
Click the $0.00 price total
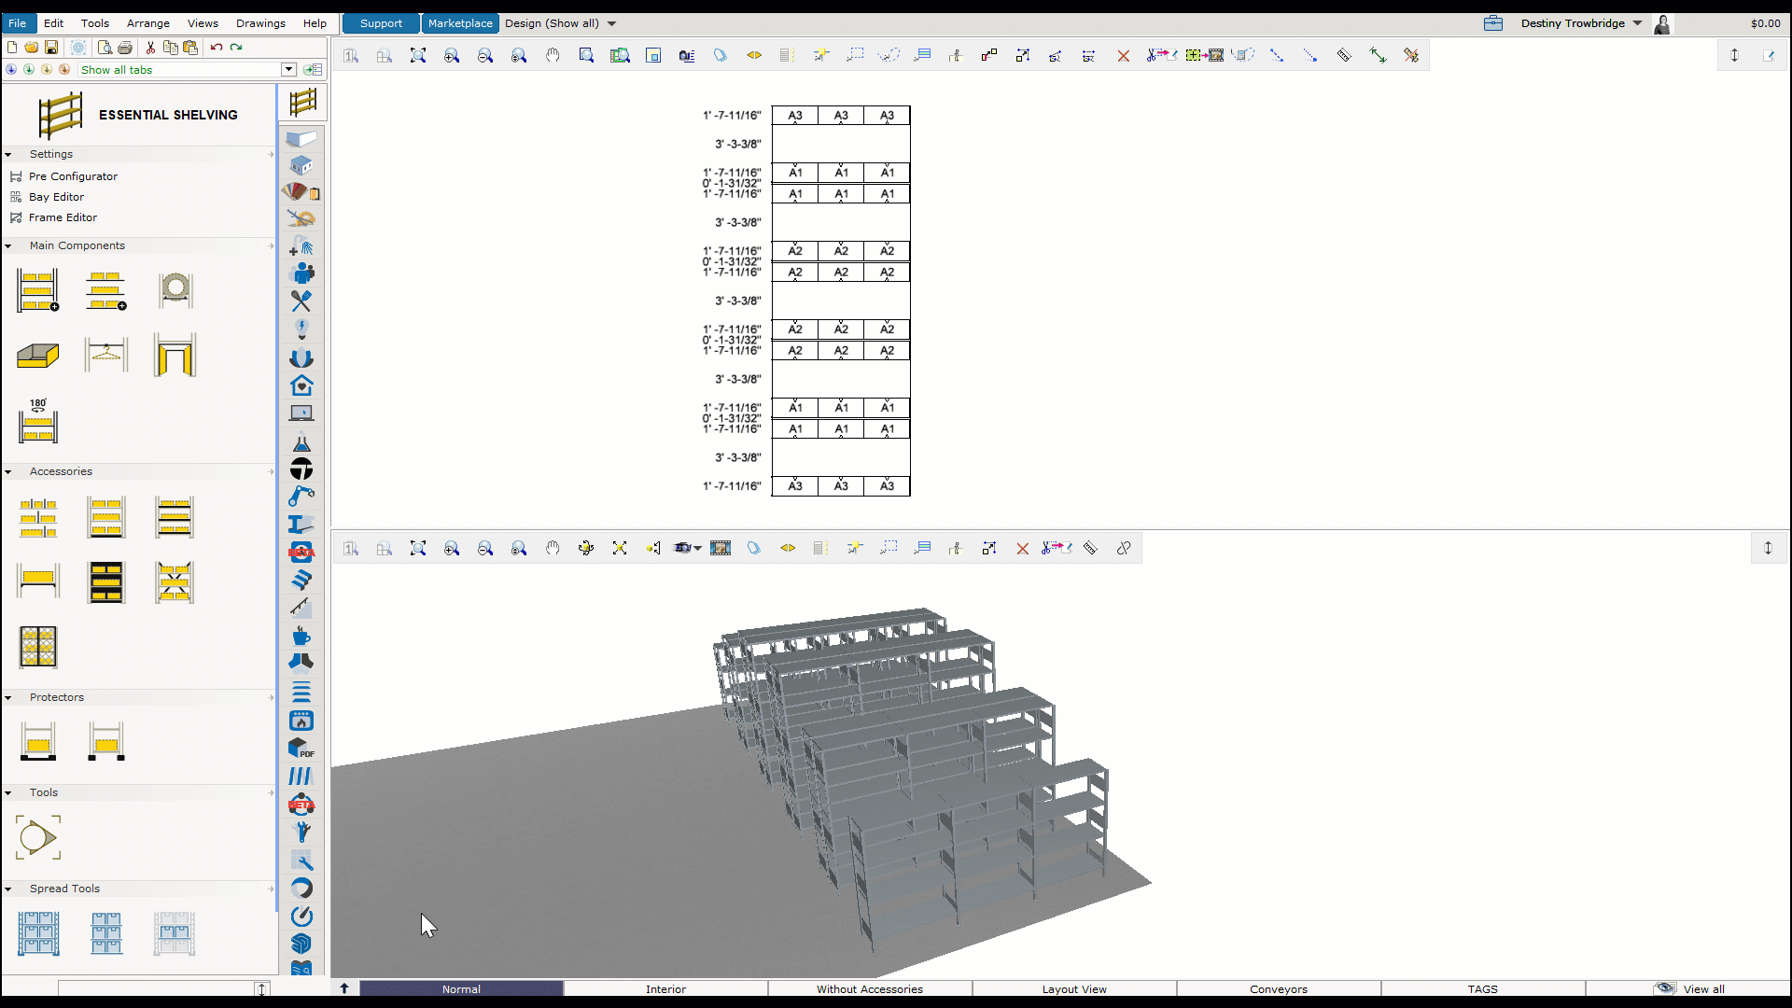[1765, 23]
